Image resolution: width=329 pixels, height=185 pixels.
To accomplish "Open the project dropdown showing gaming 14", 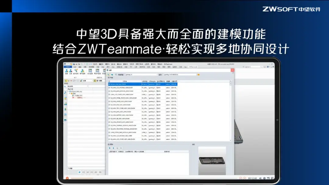I will pyautogui.click(x=141, y=75).
